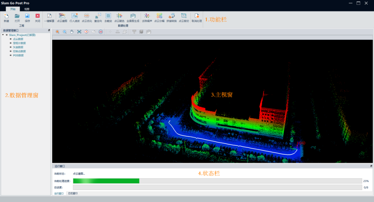Toggle visibility eye for 点云数据
This screenshot has width=374, height=202.
click(11, 39)
